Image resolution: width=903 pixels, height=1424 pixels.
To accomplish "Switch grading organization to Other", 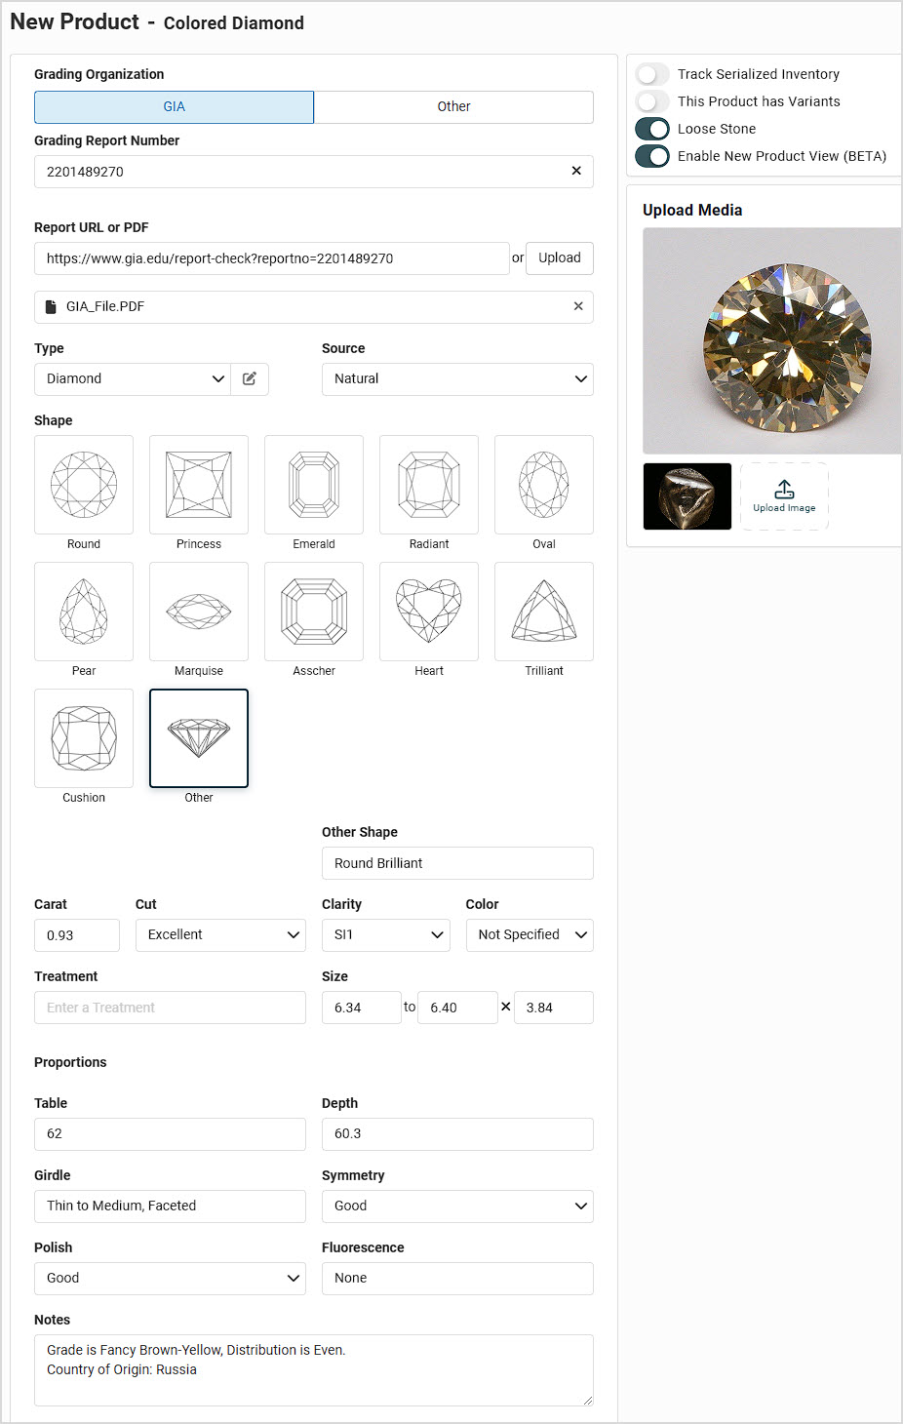I will pyautogui.click(x=453, y=107).
